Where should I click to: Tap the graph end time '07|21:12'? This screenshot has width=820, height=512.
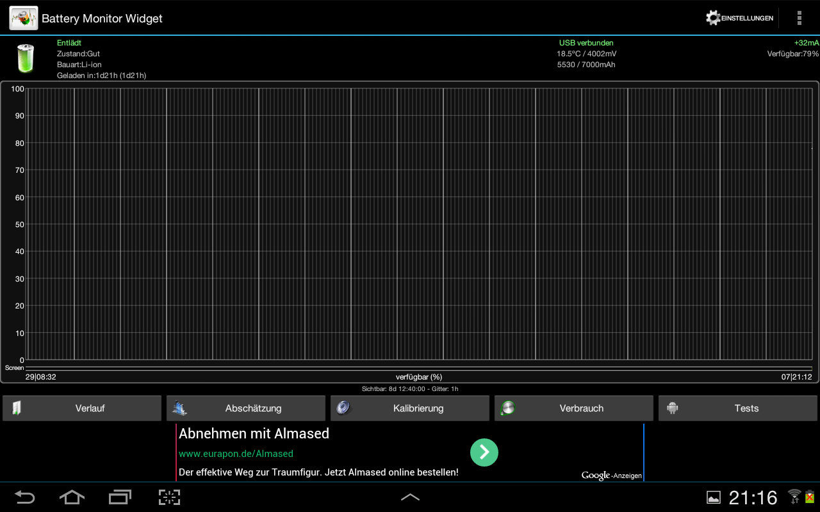(x=796, y=377)
